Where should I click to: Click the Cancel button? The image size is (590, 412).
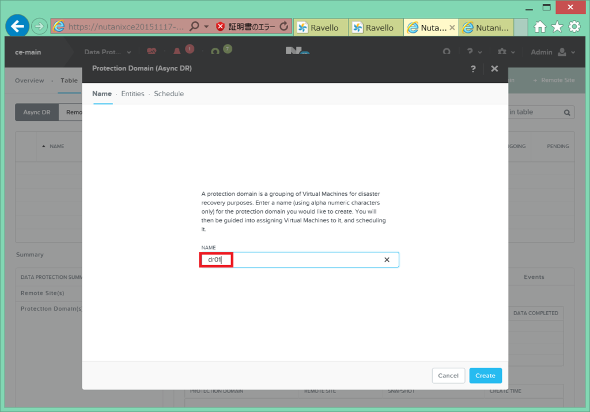(448, 376)
